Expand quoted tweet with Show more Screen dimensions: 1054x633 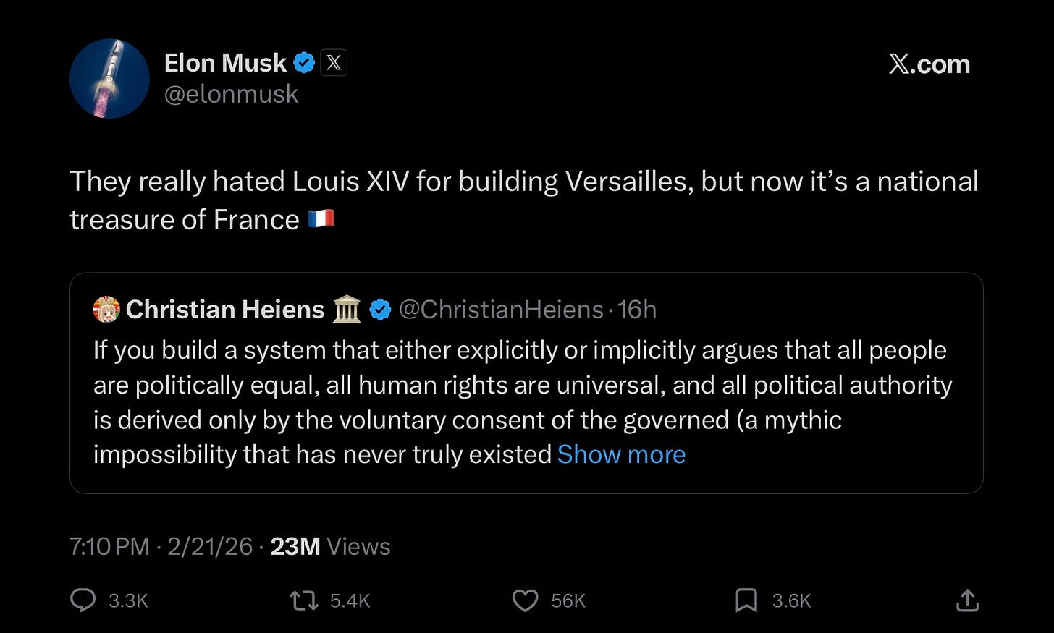(621, 454)
